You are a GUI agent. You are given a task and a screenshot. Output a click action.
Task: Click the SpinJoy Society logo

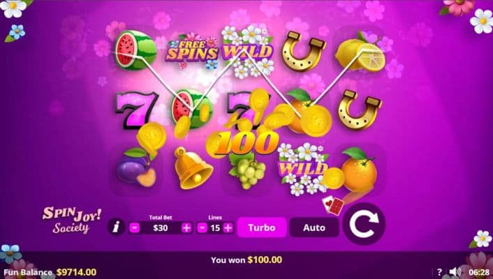72,220
